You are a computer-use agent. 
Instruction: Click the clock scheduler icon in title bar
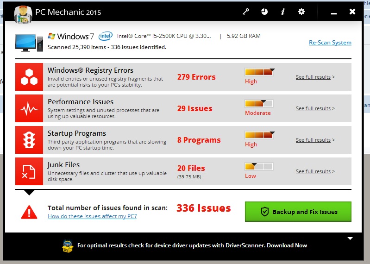point(264,12)
